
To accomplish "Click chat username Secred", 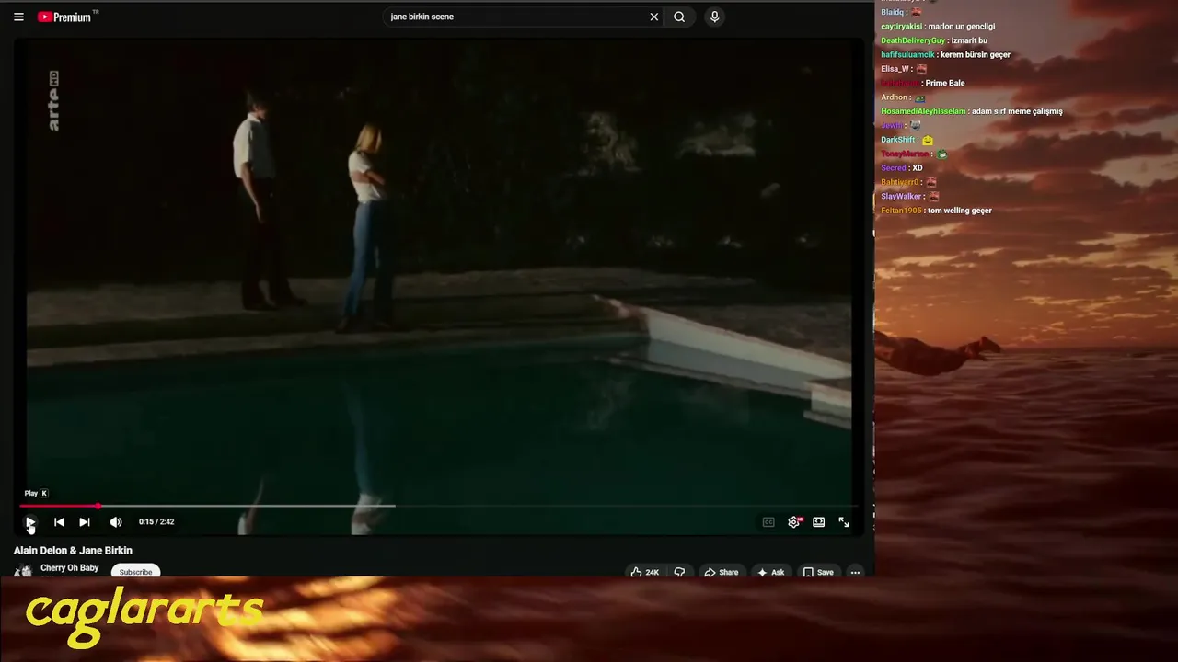I will tap(894, 168).
